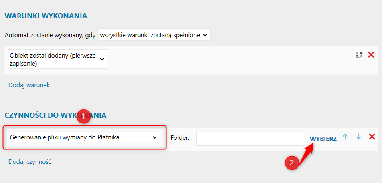
Task: Delete the 'Obiekt został dodany' condition
Action: click(x=371, y=55)
